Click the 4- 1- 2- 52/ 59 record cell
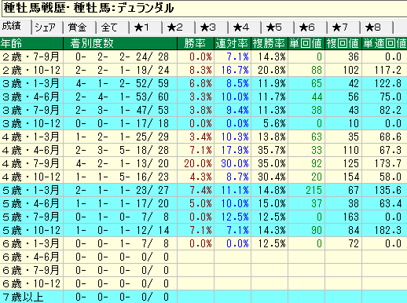This screenshot has width=407, height=303. pos(120,83)
